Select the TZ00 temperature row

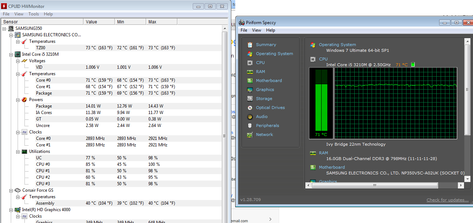click(x=111, y=48)
